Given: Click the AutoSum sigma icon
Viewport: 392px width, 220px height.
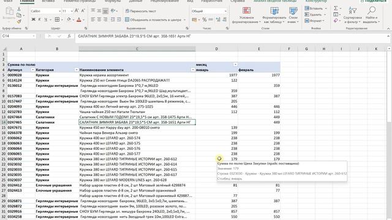Looking at the screenshot, I should (336, 9).
